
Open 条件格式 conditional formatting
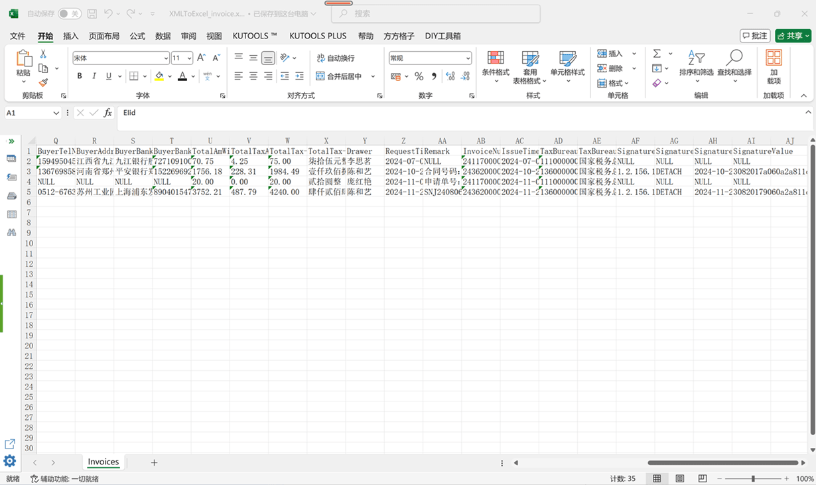(x=496, y=66)
